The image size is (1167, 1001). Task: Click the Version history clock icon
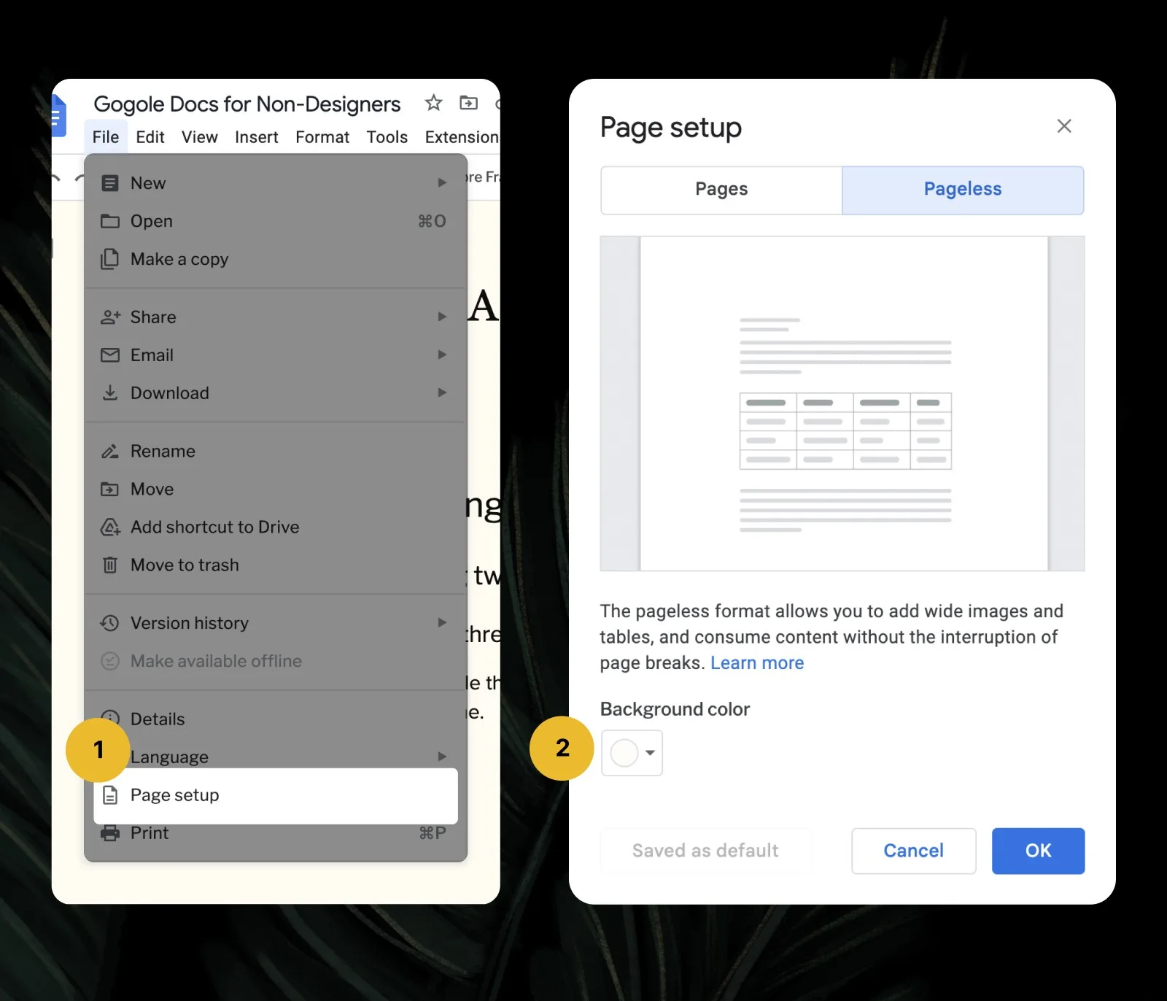(x=110, y=623)
